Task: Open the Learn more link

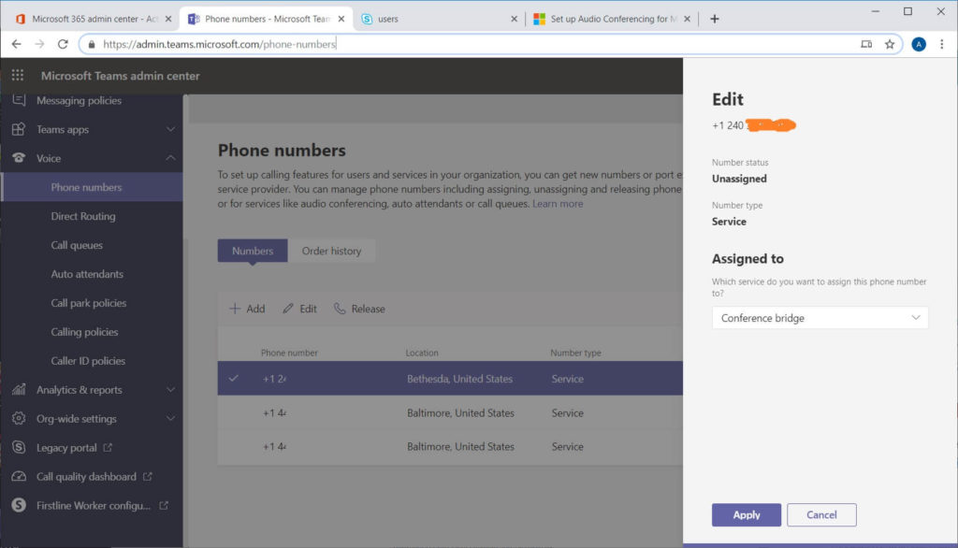Action: [x=558, y=204]
